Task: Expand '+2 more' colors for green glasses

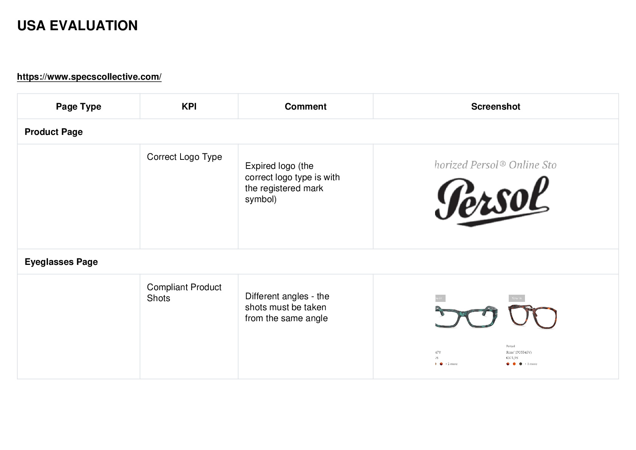Action: (x=451, y=364)
